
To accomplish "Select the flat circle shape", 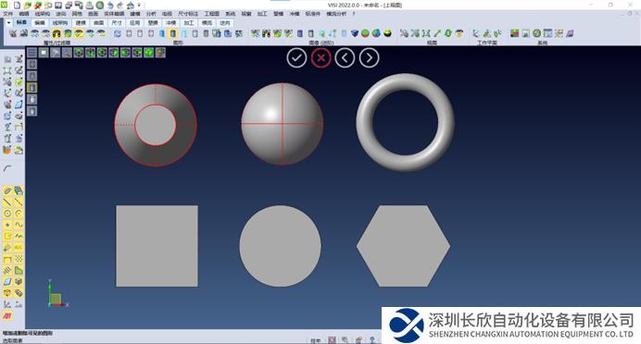I will (281, 246).
